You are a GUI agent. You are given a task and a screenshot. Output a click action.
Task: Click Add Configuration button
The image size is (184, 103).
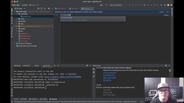pos(116,5)
